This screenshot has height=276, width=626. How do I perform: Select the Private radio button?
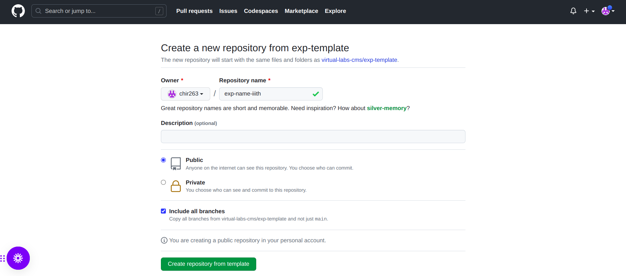click(163, 182)
